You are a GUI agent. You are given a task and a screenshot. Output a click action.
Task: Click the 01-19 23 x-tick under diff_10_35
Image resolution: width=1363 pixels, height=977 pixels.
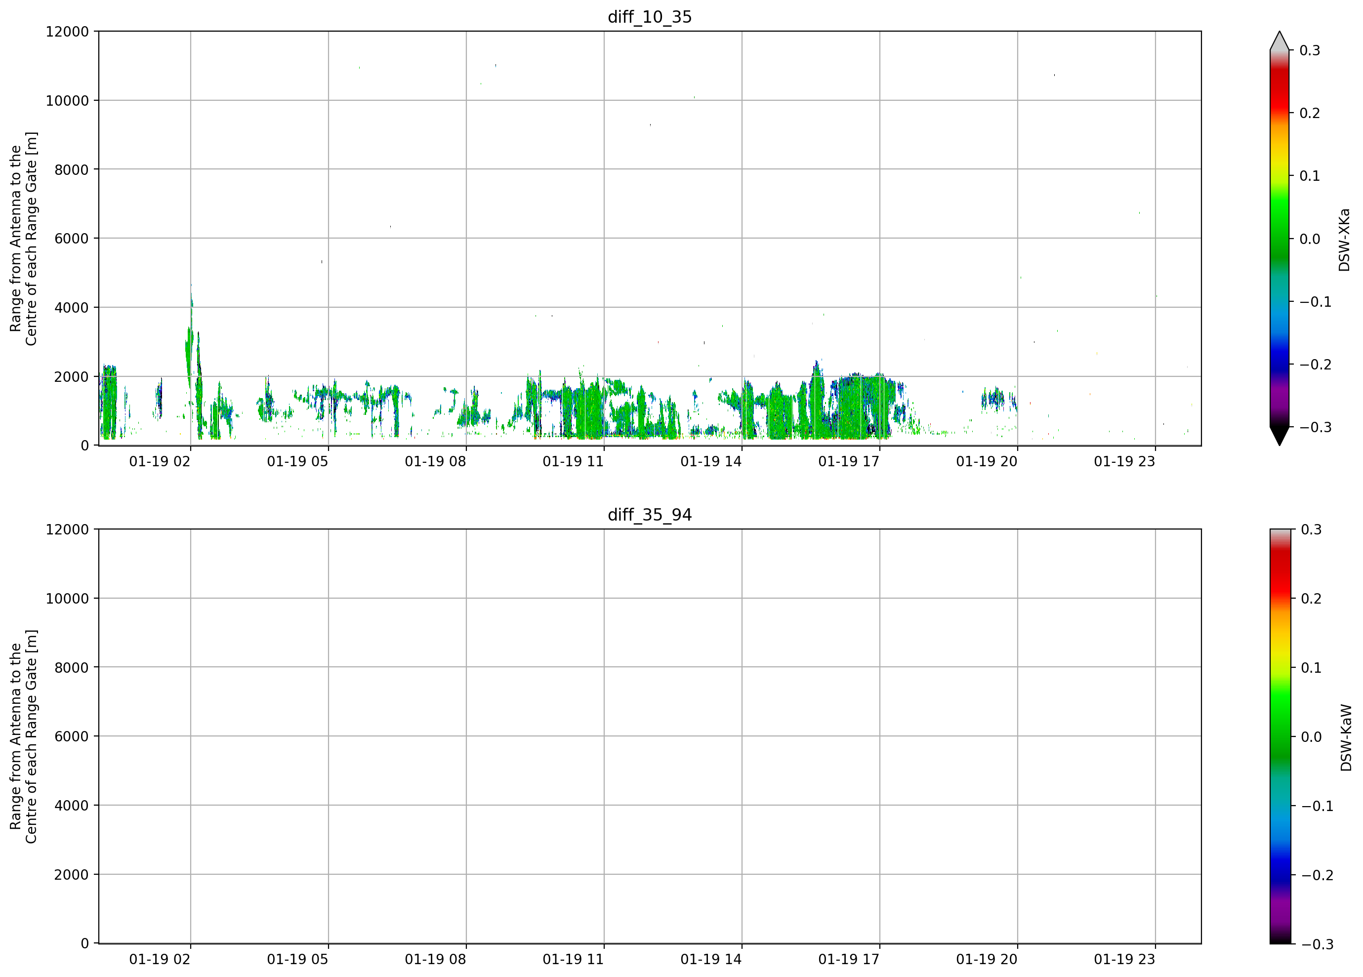point(1124,461)
